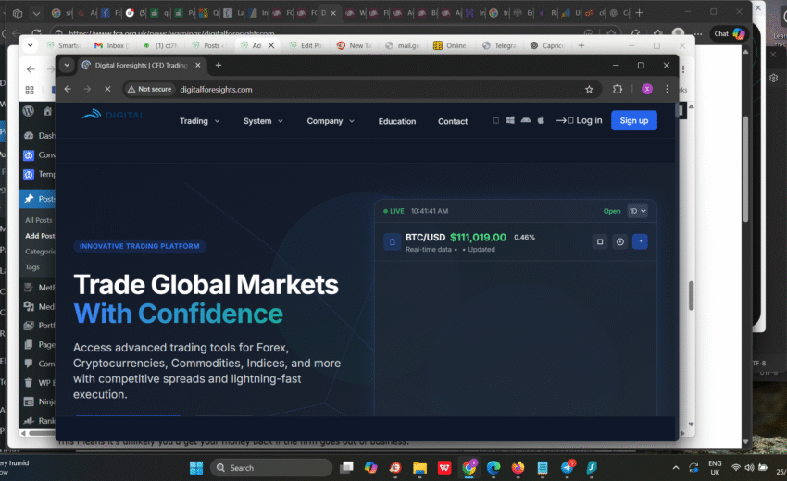The image size is (787, 481).
Task: Click the WordPress logo in the admin bar
Action: click(29, 111)
